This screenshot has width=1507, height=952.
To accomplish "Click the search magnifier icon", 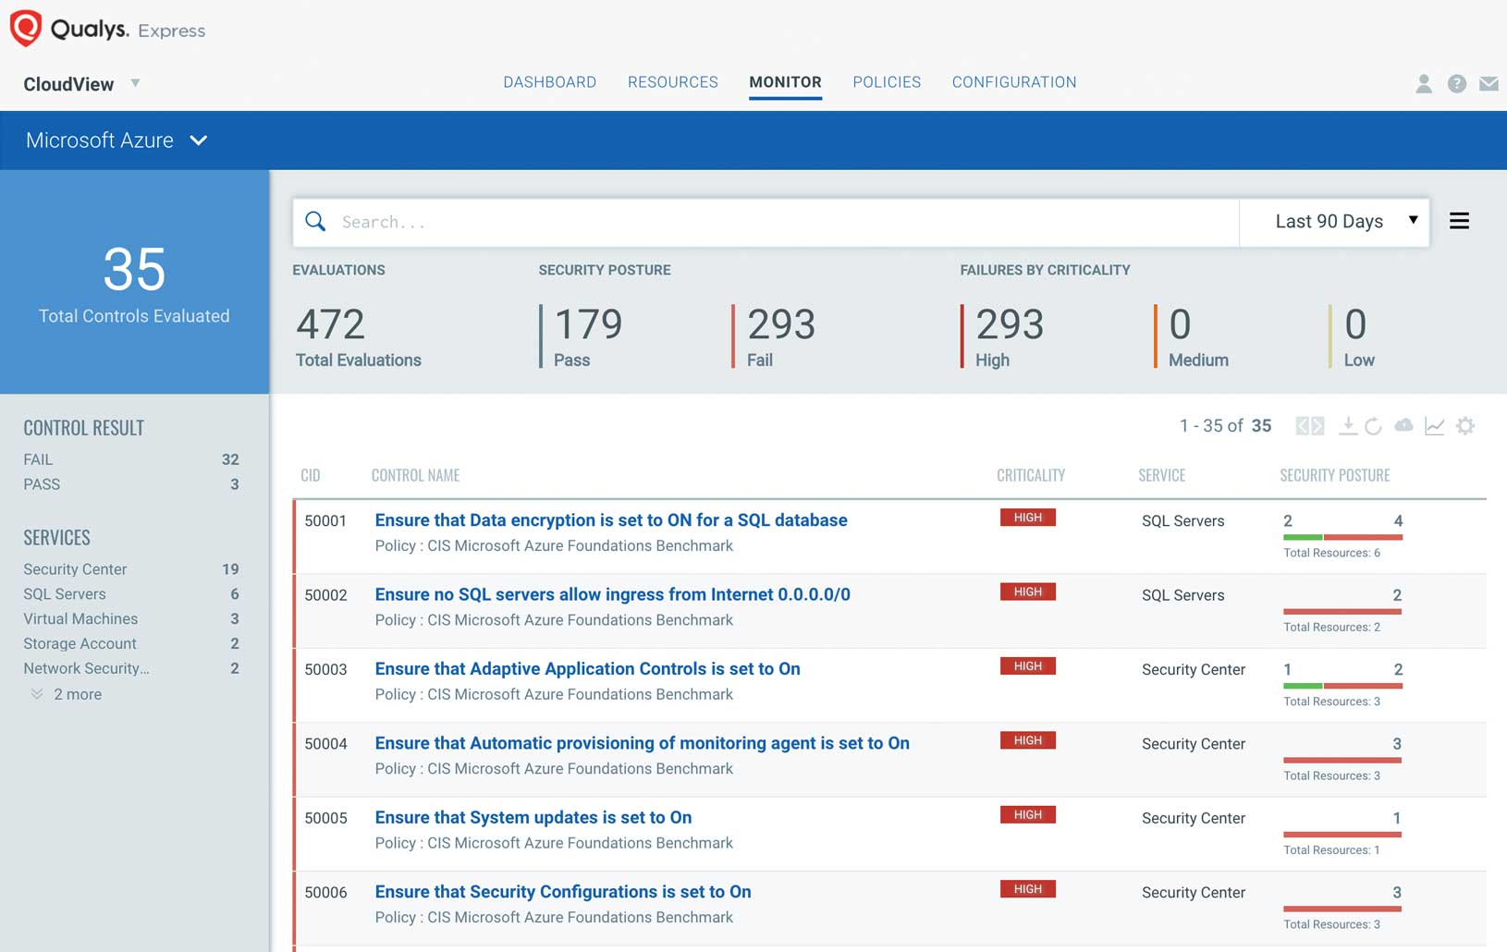I will point(315,222).
